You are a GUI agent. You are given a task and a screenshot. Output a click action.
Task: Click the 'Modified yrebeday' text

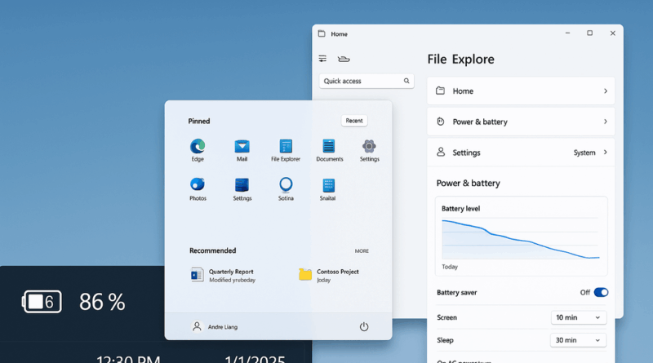pos(232,280)
